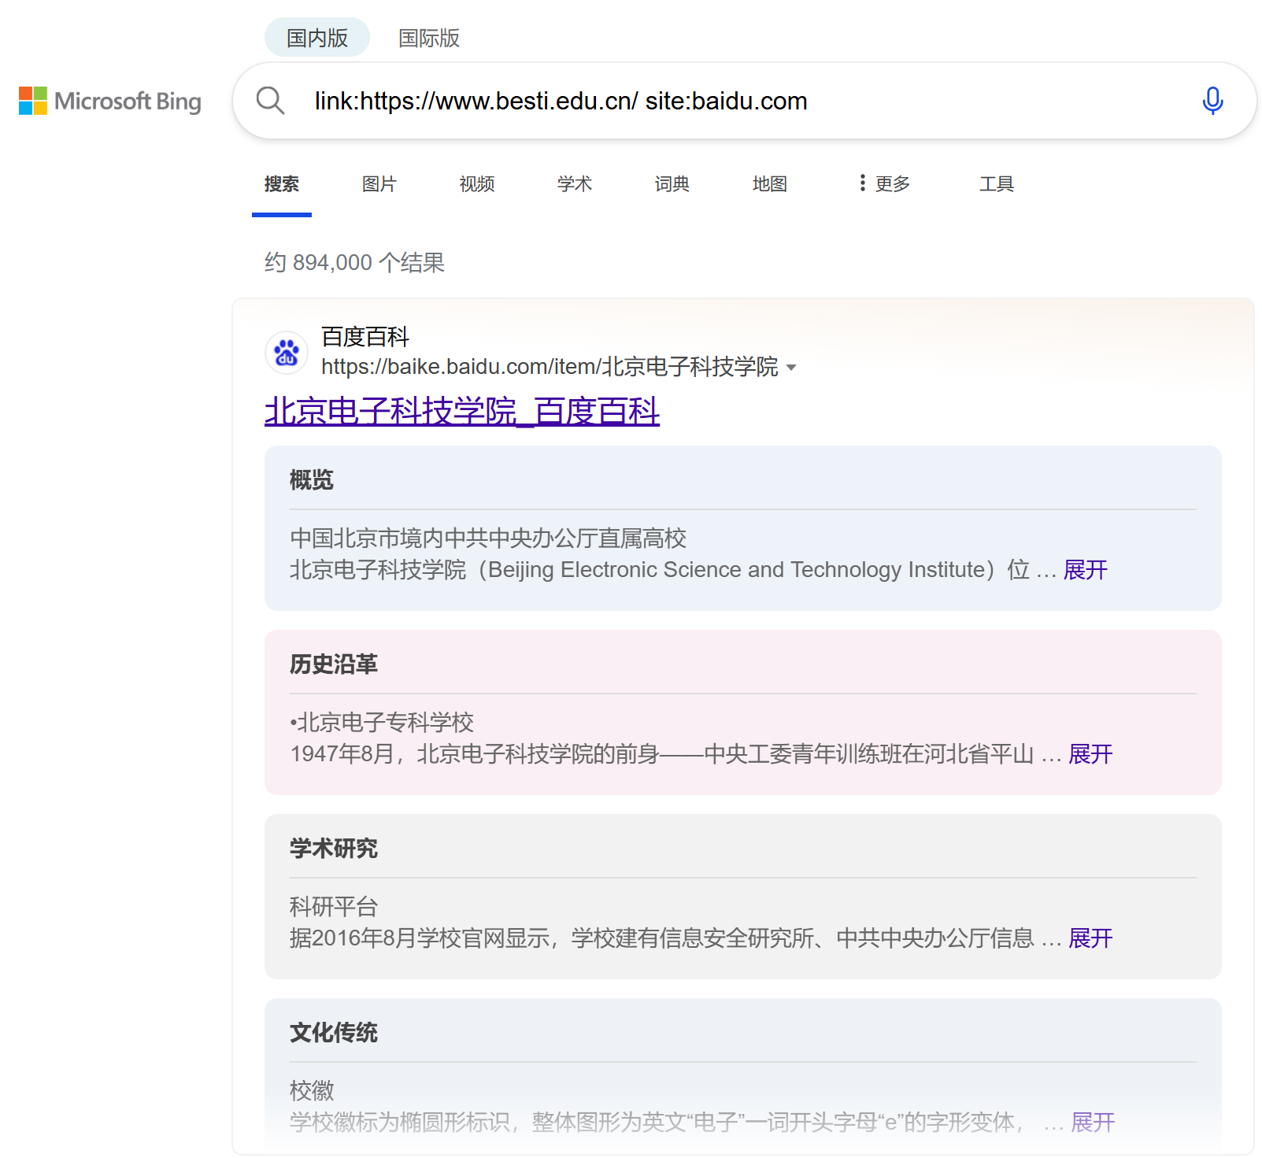Click the 约 894,000 个结果 count text
This screenshot has height=1158, width=1262.
354,262
